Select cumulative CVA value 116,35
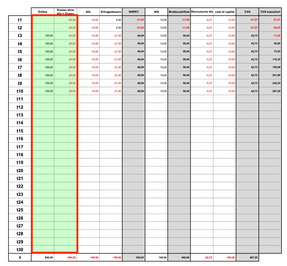This screenshot has height=266, width=287. click(276, 59)
